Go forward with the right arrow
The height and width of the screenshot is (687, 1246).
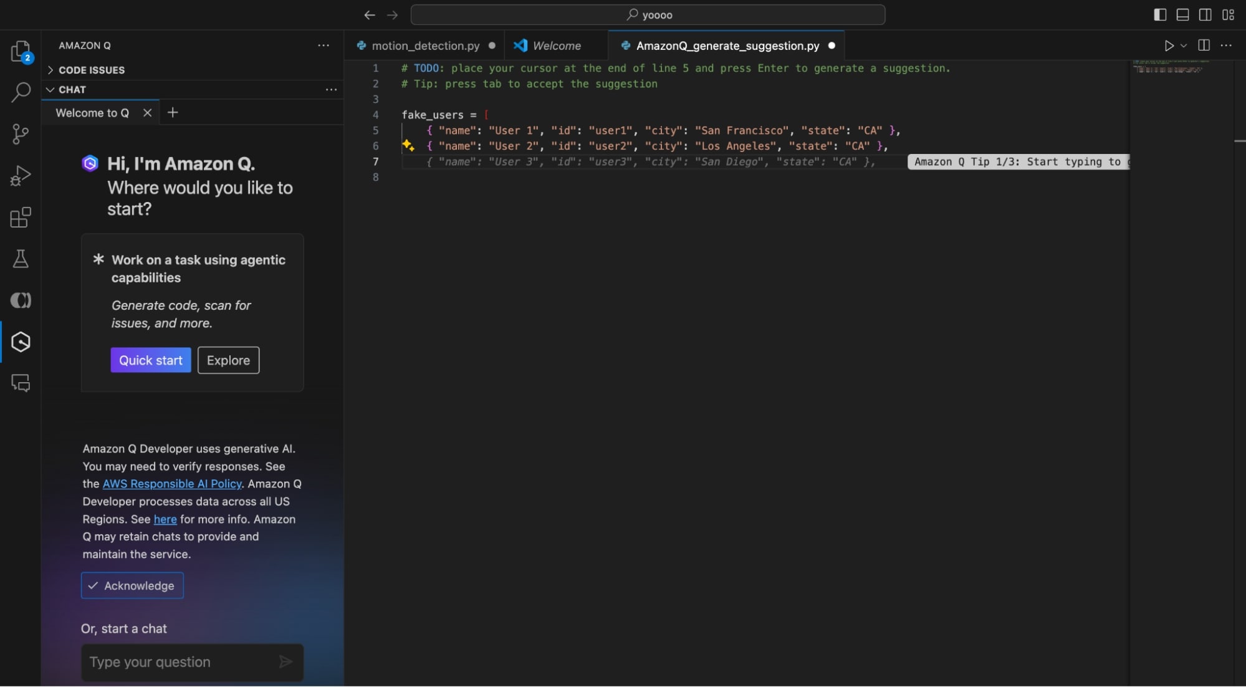tap(392, 15)
